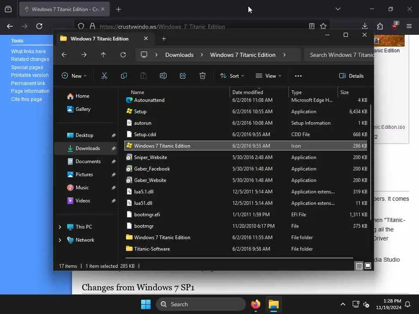The height and width of the screenshot is (314, 419).
Task: Expand the This PC tree node
Action: pos(60,227)
